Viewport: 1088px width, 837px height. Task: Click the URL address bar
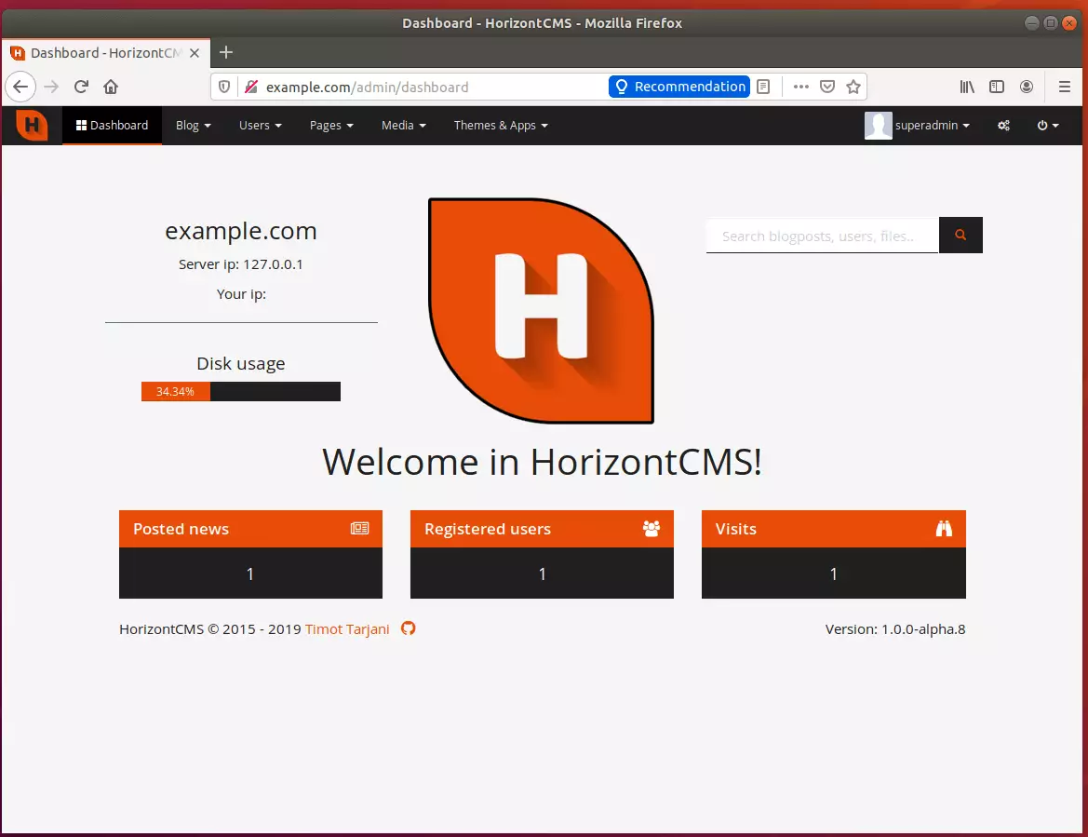tap(434, 87)
